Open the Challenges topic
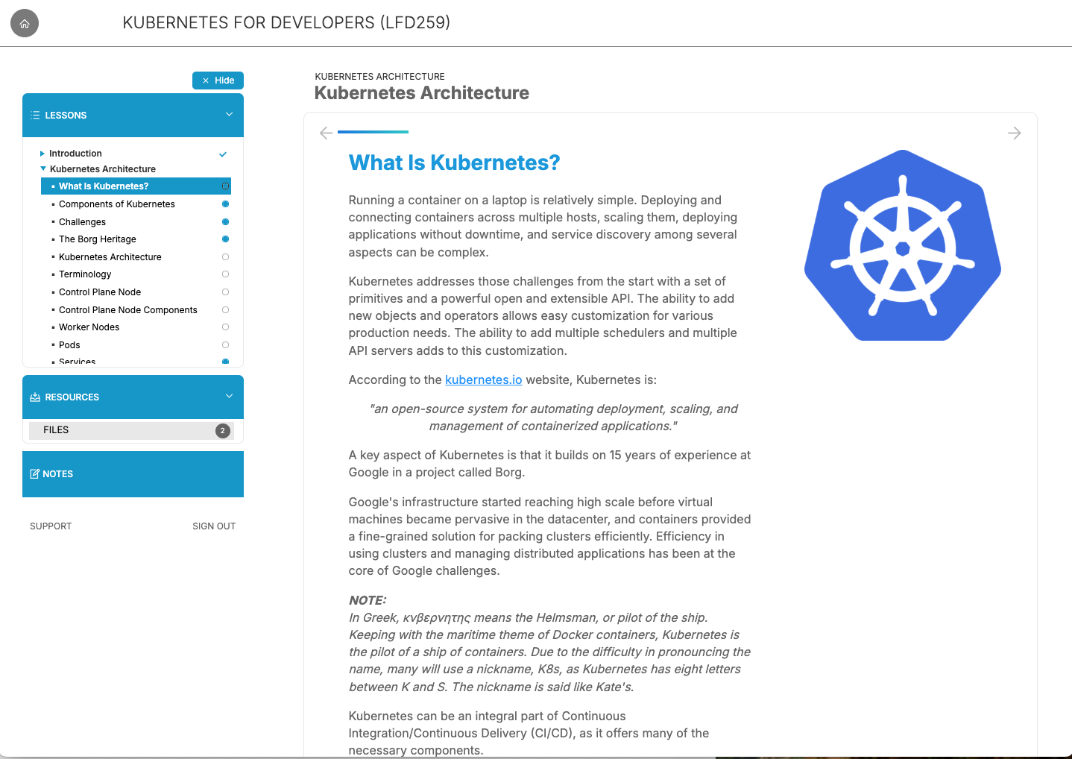1072x759 pixels. 82,222
